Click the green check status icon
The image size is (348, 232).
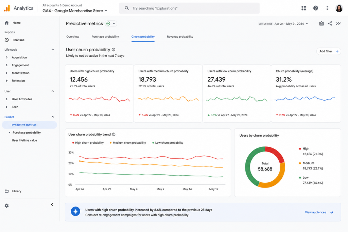coord(108,23)
